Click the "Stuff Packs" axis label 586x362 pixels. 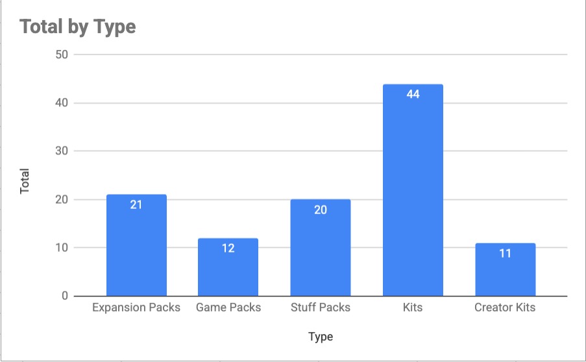point(321,308)
